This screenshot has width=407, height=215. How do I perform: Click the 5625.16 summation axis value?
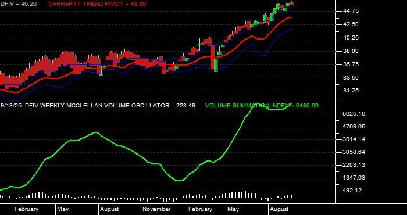pos(354,114)
